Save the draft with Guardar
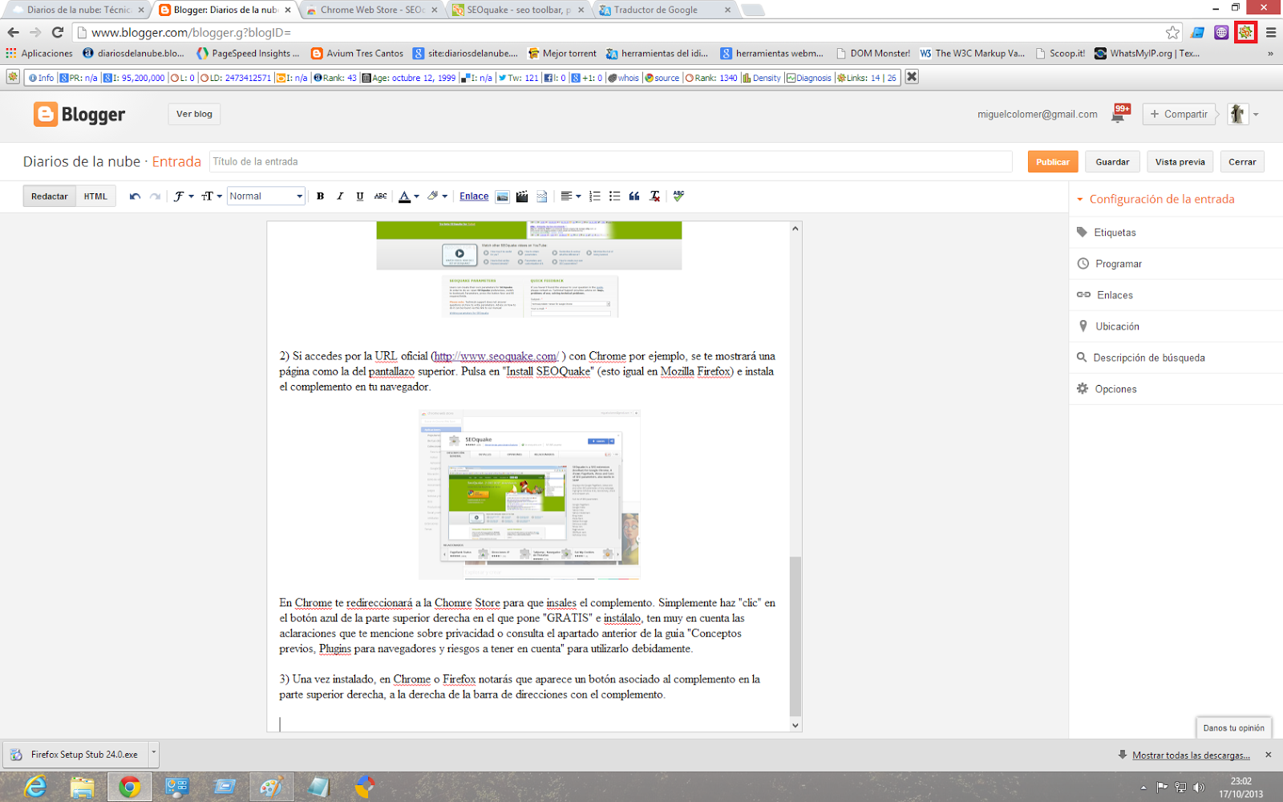Viewport: 1283px width, 802px height. click(1112, 162)
